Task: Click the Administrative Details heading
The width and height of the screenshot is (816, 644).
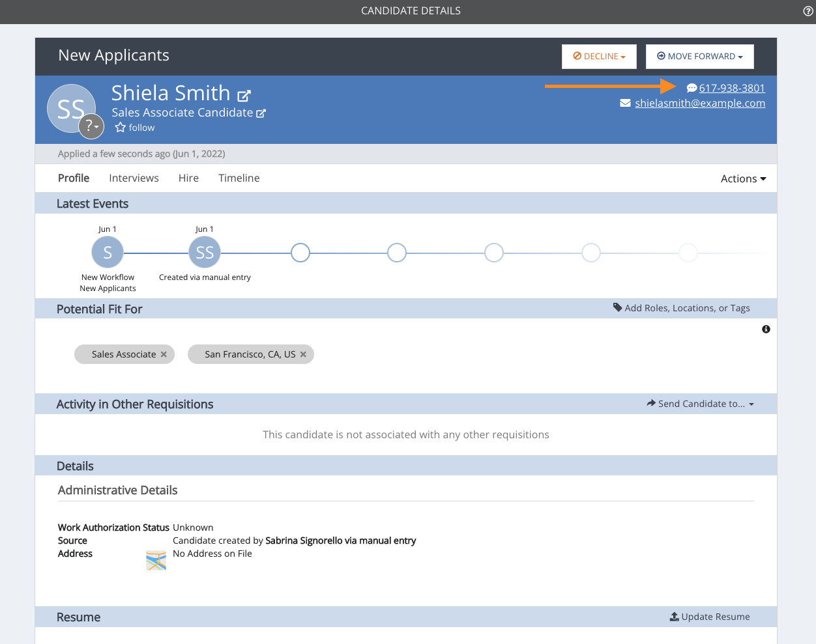Action: (118, 490)
